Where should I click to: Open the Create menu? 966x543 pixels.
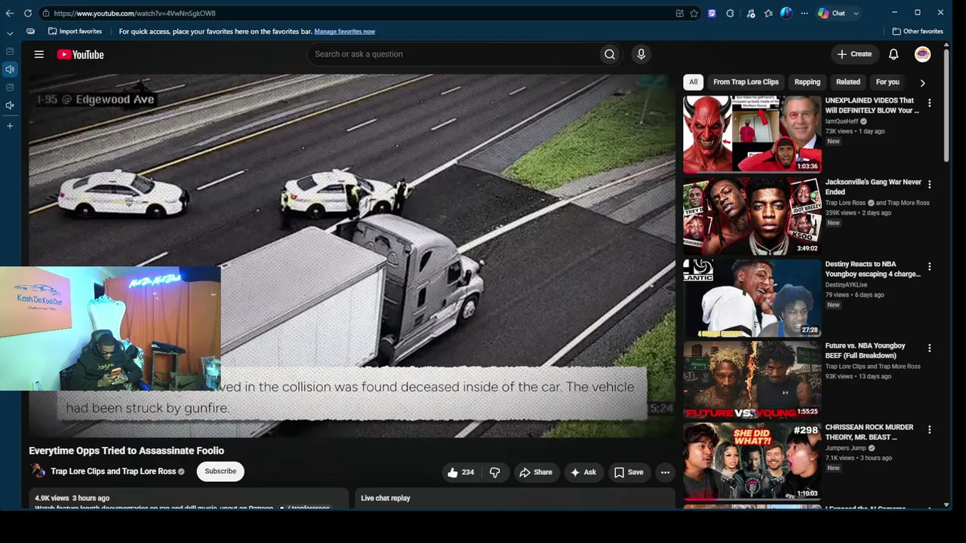tap(854, 54)
